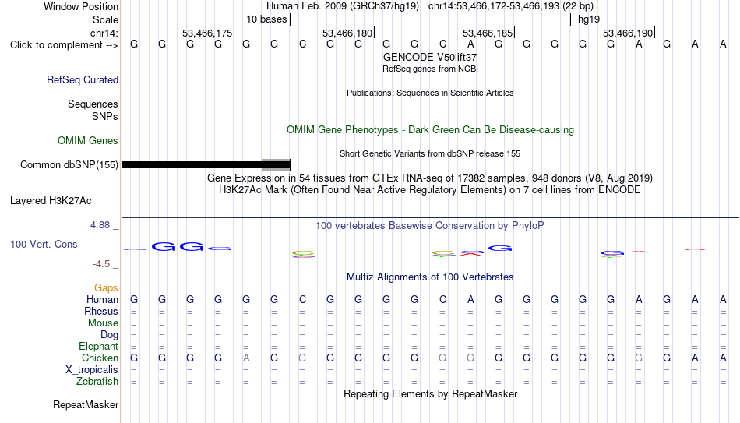Click 'Human Feb. 2009 (GRCh37/hg19)' assembly text

click(x=343, y=6)
